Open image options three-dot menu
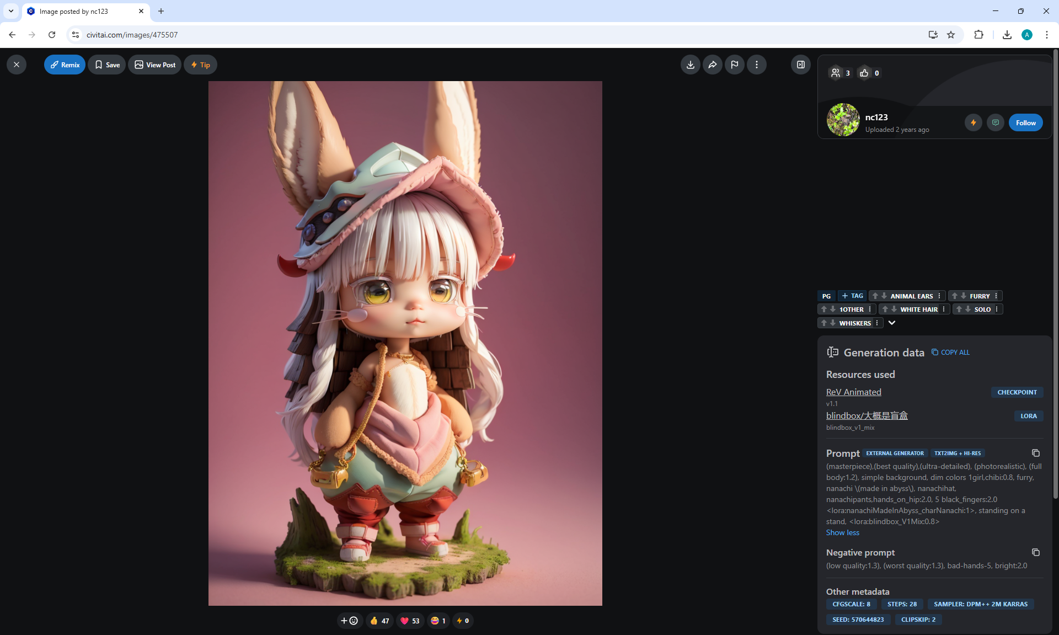Screen dimensions: 1059x635 [756, 65]
